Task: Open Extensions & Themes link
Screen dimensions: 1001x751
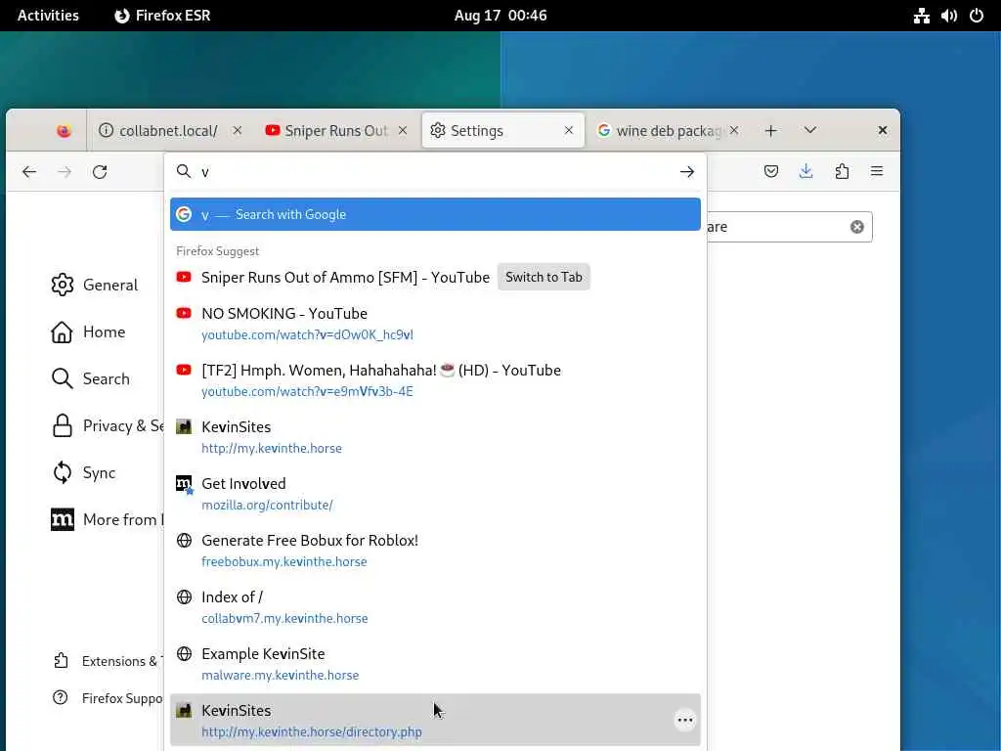Action: pyautogui.click(x=108, y=661)
